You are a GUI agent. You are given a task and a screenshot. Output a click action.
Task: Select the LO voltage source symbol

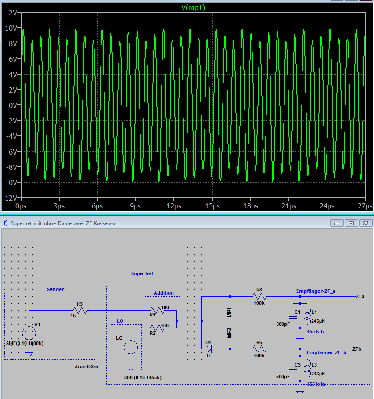[131, 347]
